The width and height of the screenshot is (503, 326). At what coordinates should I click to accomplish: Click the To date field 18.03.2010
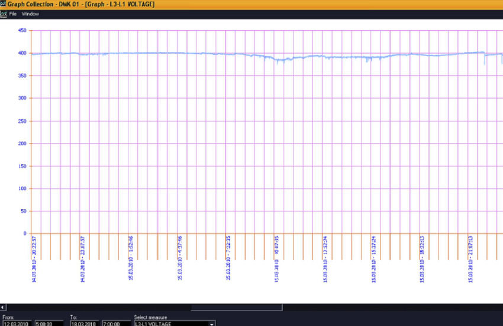pyautogui.click(x=84, y=324)
